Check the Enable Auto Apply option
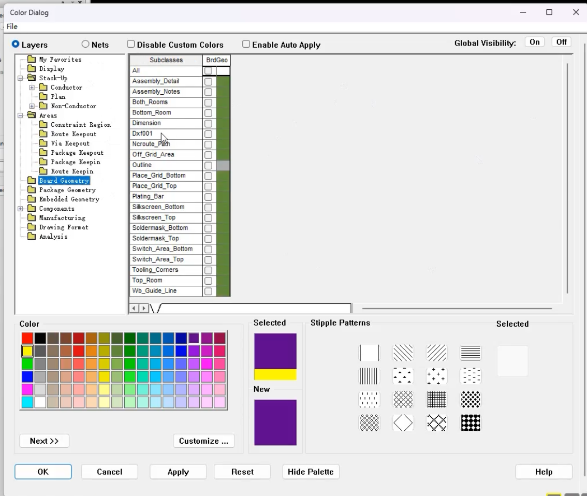Image resolution: width=587 pixels, height=496 pixels. [x=246, y=44]
